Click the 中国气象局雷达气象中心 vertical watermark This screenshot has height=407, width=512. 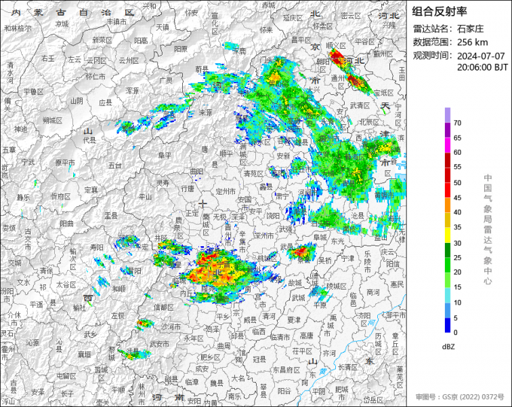(487, 228)
